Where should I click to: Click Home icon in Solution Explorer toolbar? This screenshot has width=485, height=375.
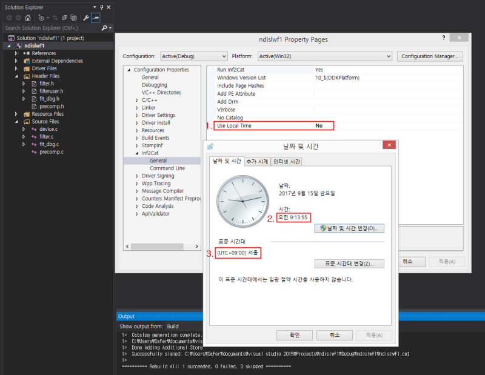(x=28, y=18)
